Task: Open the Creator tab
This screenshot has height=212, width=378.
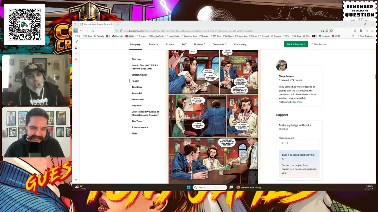Action: point(170,44)
